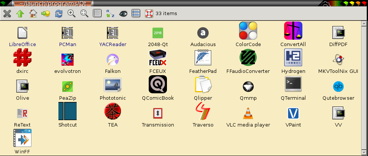368x156 pixels.
Task: Launch the FCEUX emulator
Action: coord(158,57)
